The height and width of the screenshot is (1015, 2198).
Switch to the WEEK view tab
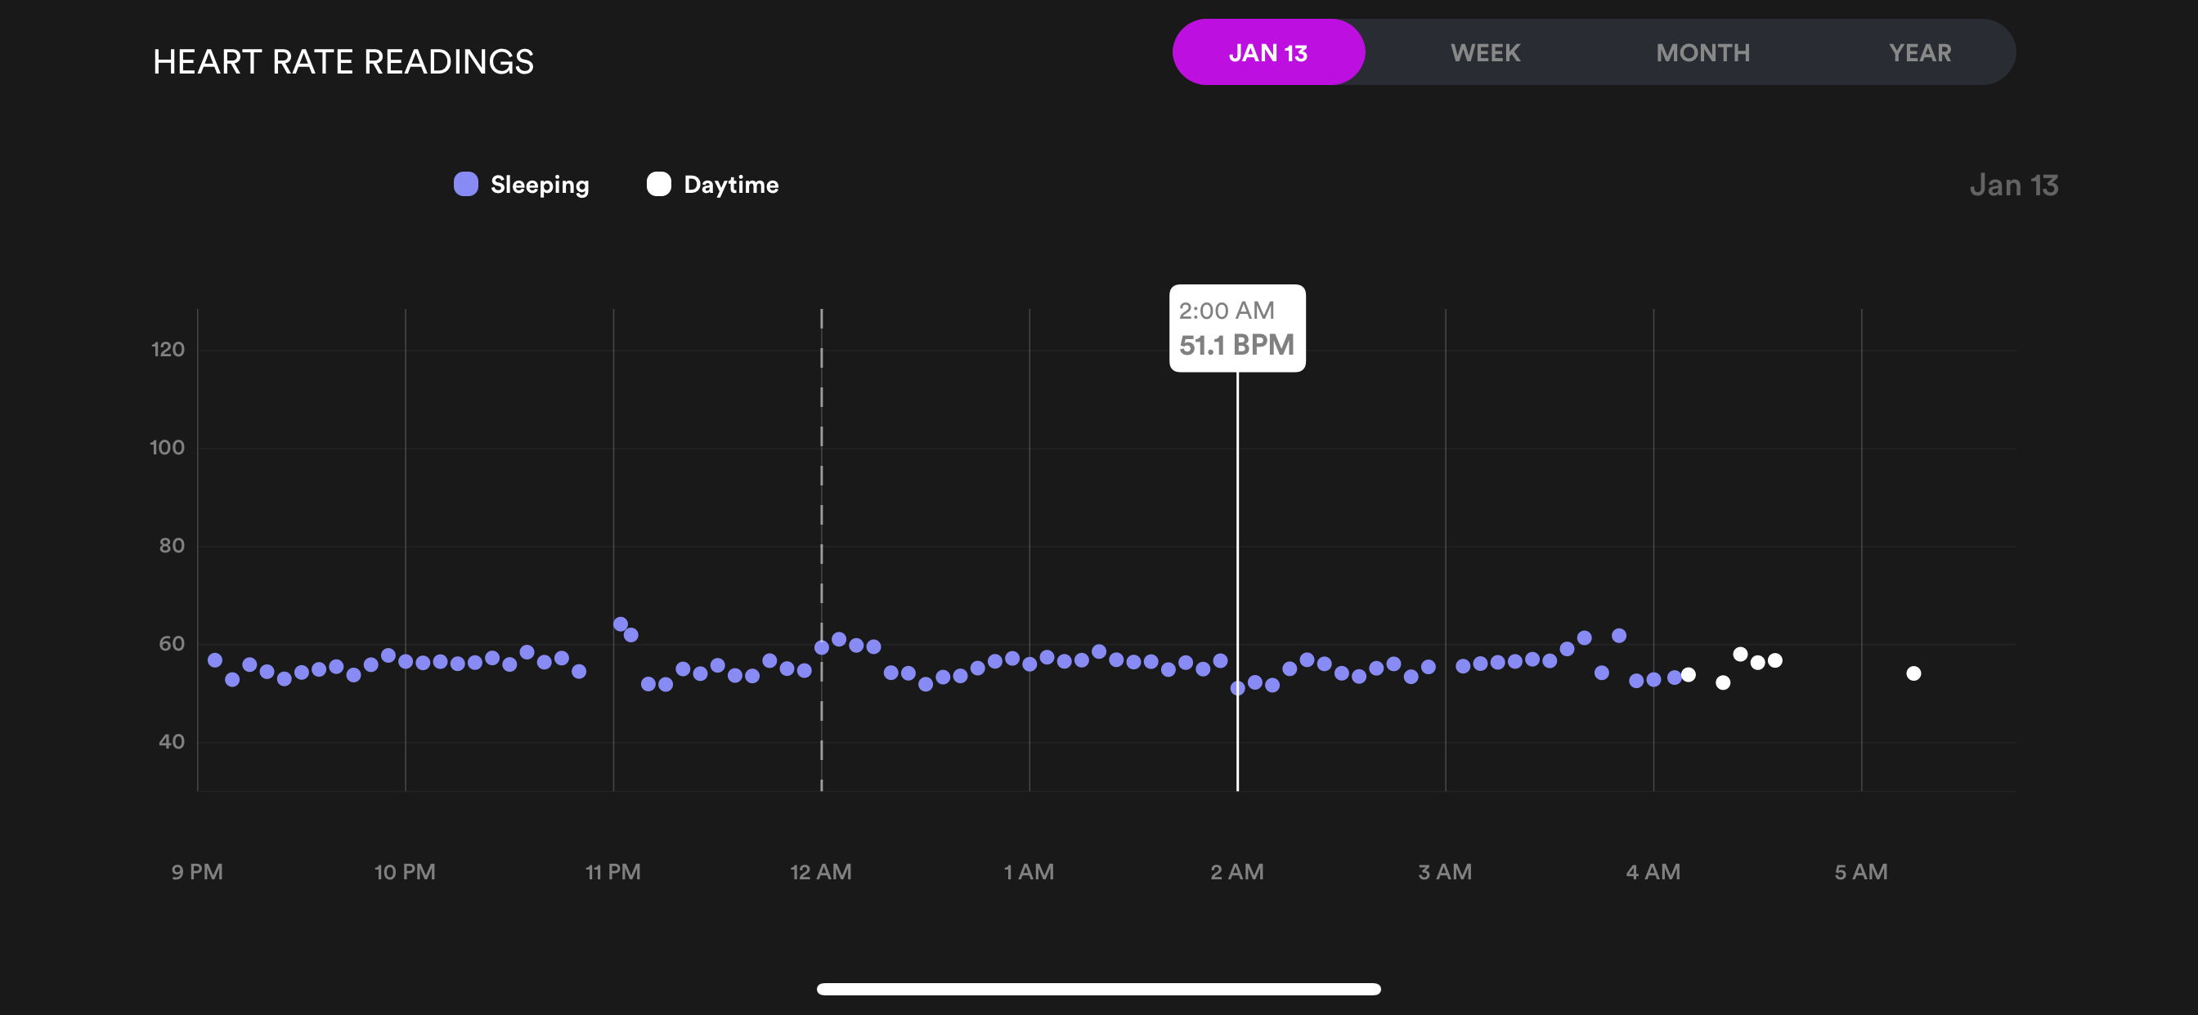click(1485, 53)
